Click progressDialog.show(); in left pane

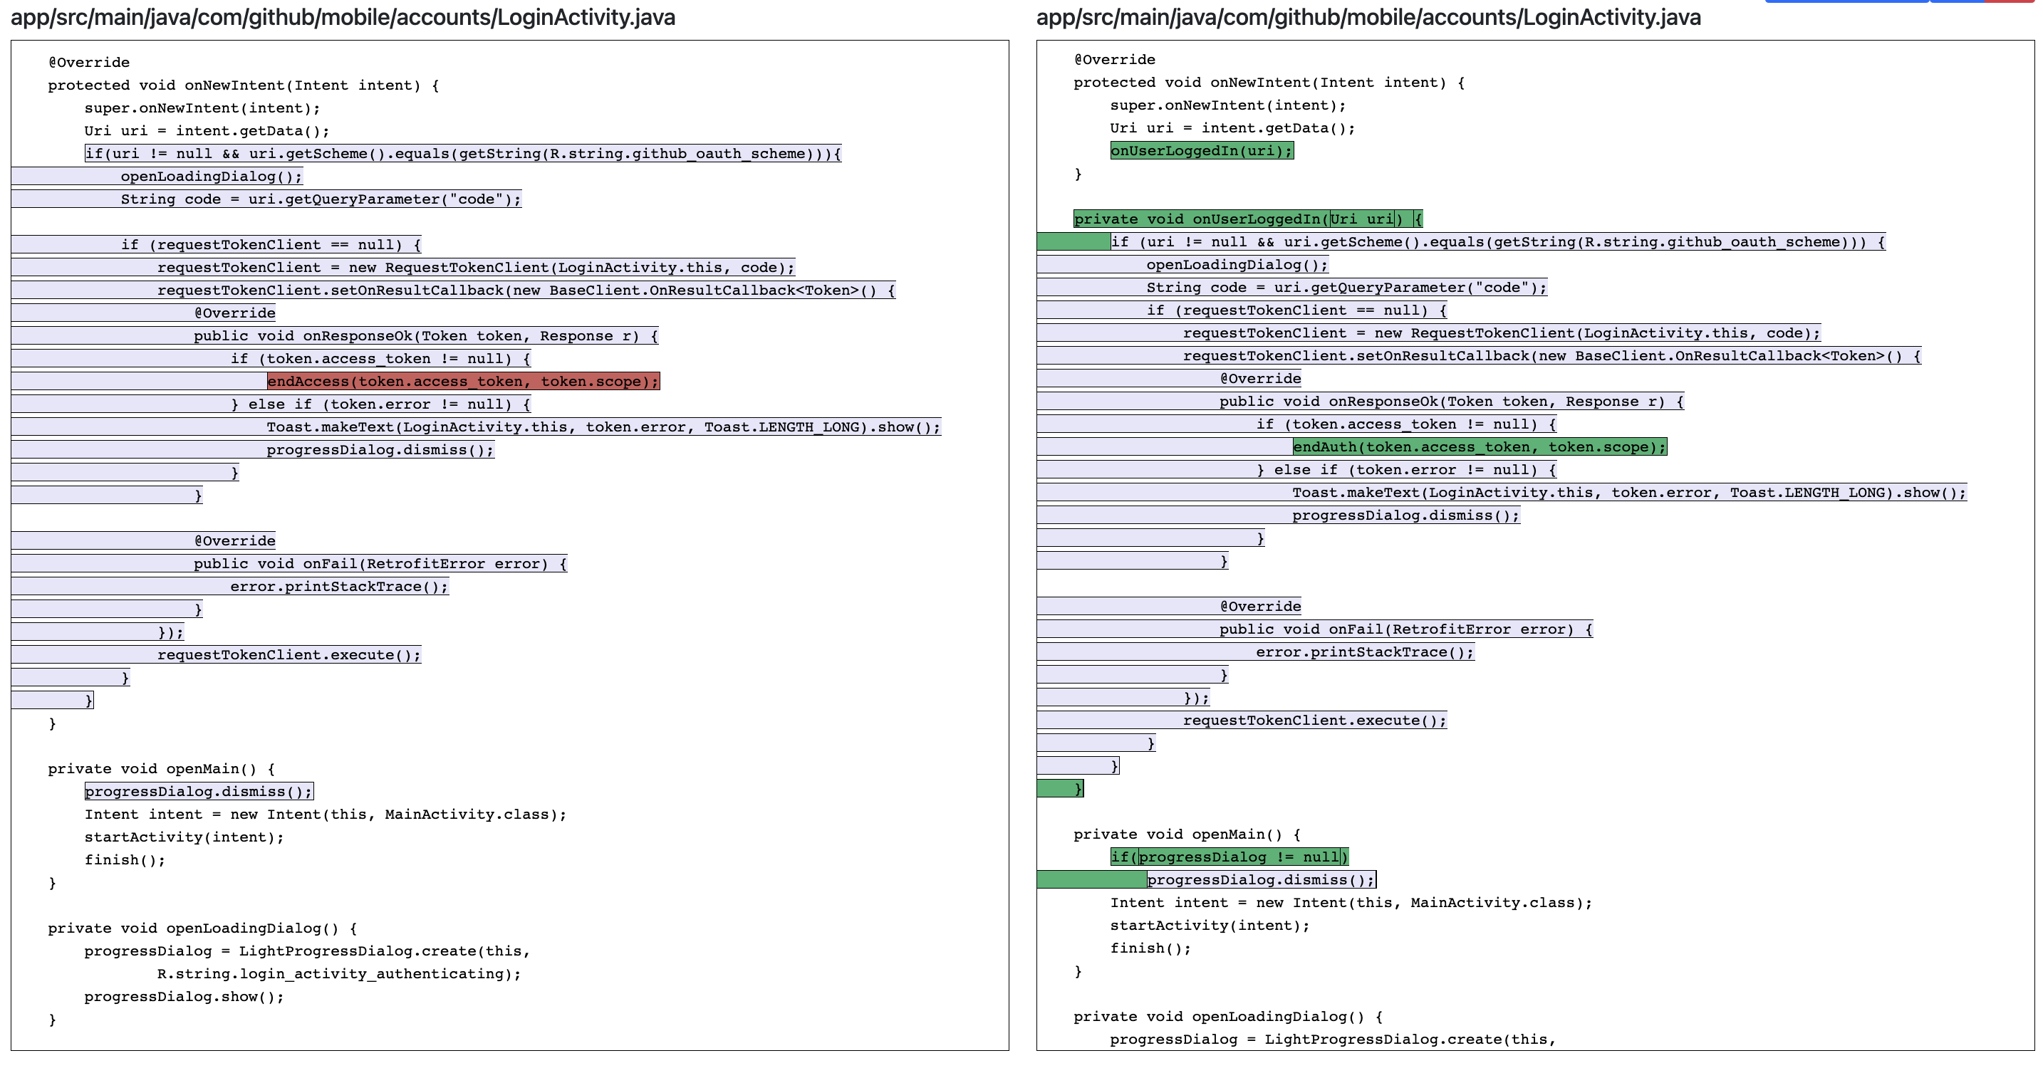[184, 997]
